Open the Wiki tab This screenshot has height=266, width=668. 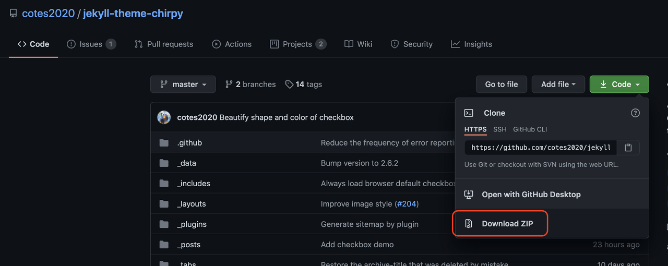click(x=359, y=44)
